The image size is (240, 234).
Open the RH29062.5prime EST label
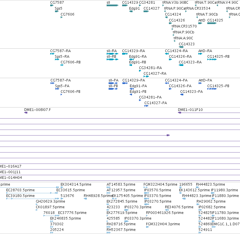click(x=211, y=201)
